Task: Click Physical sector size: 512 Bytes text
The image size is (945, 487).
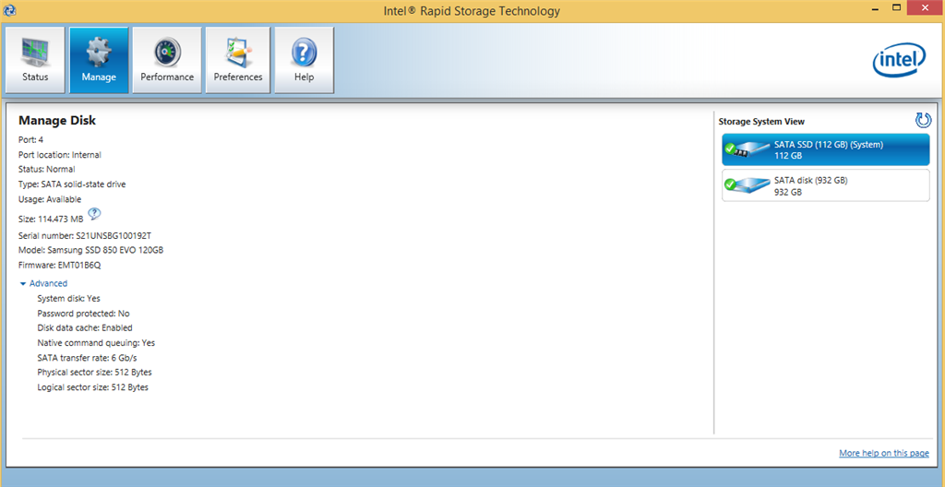Action: (95, 373)
